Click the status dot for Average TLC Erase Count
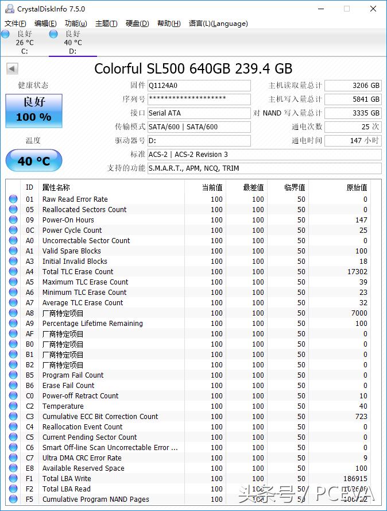The height and width of the screenshot is (511, 387). (13, 302)
